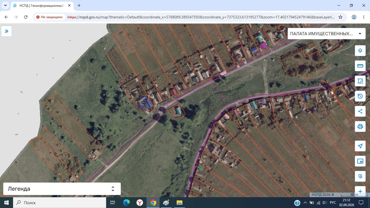
Task: Open Chrome three-dot menu
Action: (x=364, y=17)
